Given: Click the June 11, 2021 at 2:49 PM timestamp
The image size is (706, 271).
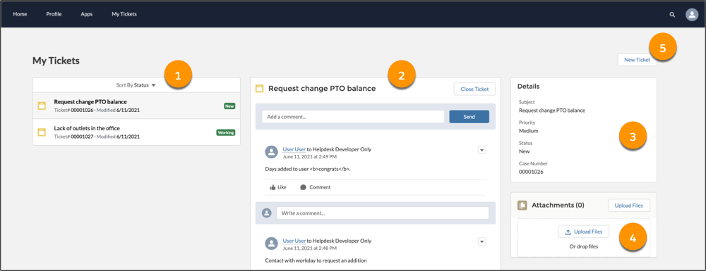Looking at the screenshot, I should coord(310,157).
